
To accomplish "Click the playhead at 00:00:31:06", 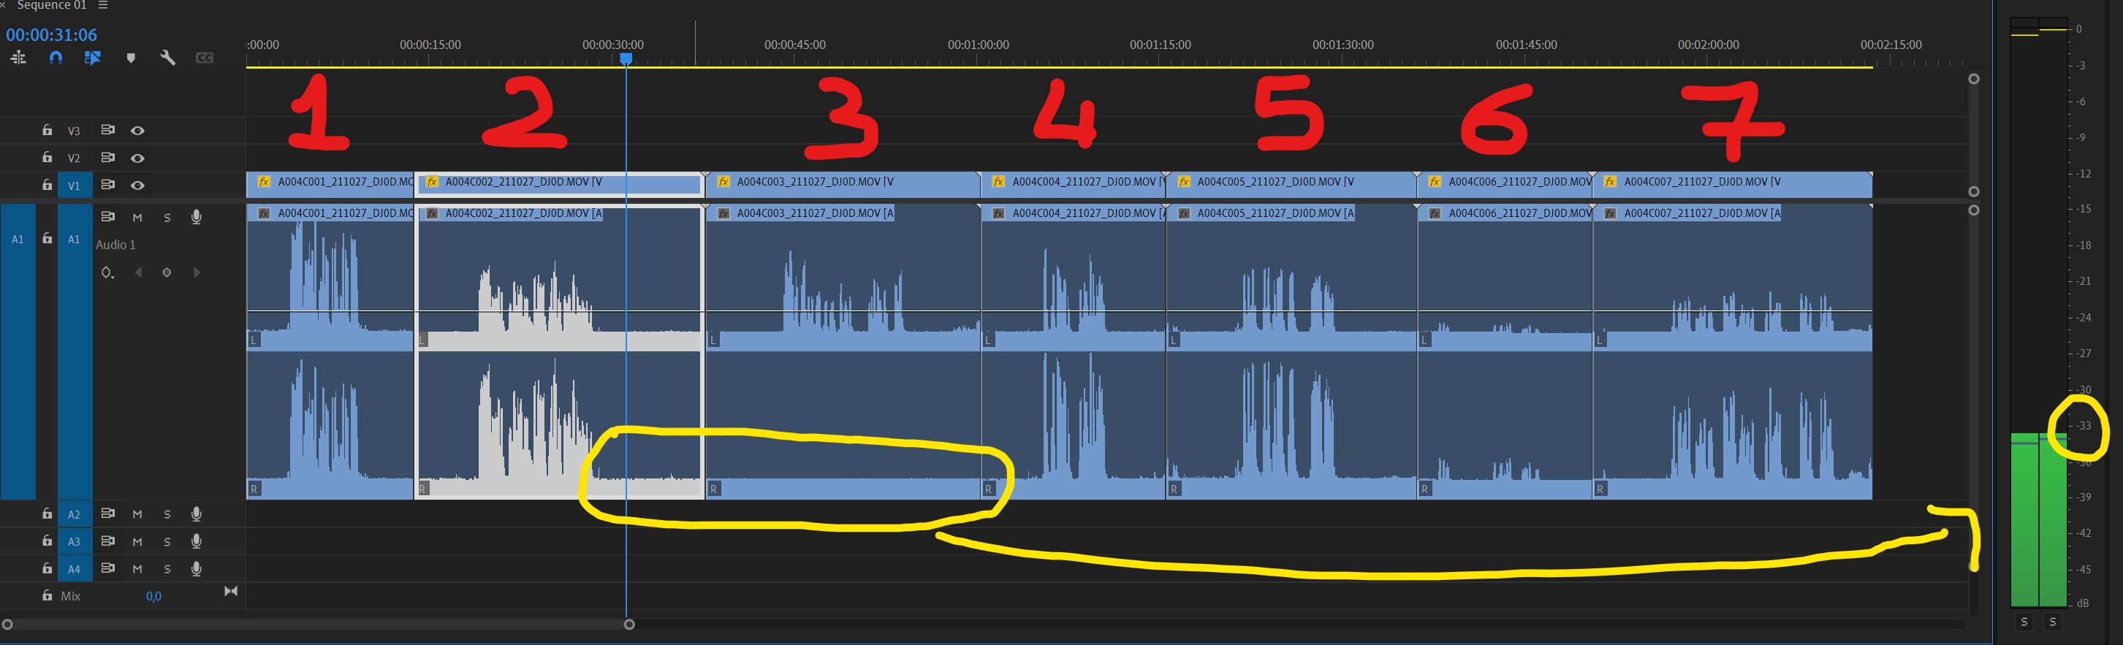I will [x=626, y=58].
